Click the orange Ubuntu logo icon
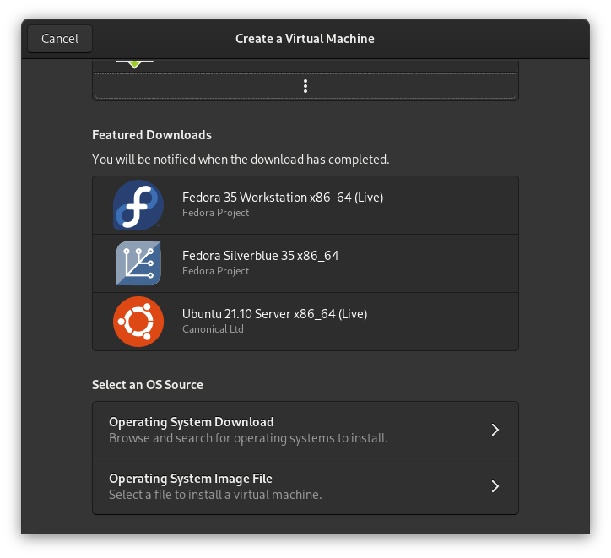Screen dimensions: 611x558 138,322
